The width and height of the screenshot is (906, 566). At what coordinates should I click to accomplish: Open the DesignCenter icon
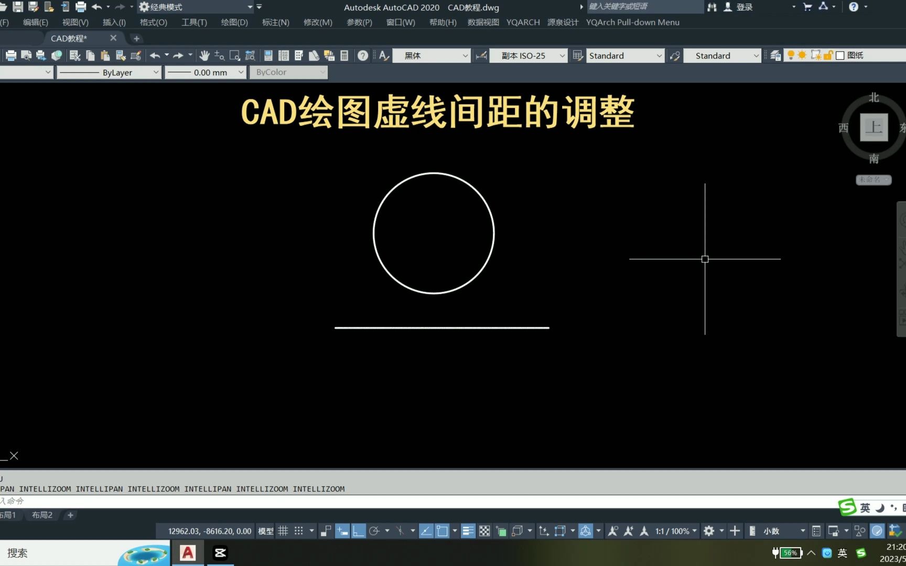pos(284,56)
